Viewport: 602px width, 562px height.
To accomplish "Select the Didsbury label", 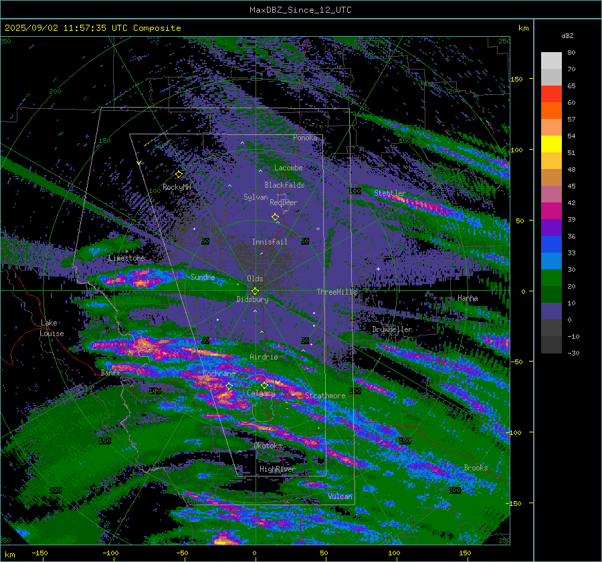I will (x=253, y=299).
